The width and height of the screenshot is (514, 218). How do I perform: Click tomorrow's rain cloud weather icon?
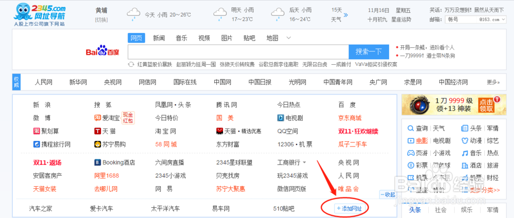(x=220, y=15)
